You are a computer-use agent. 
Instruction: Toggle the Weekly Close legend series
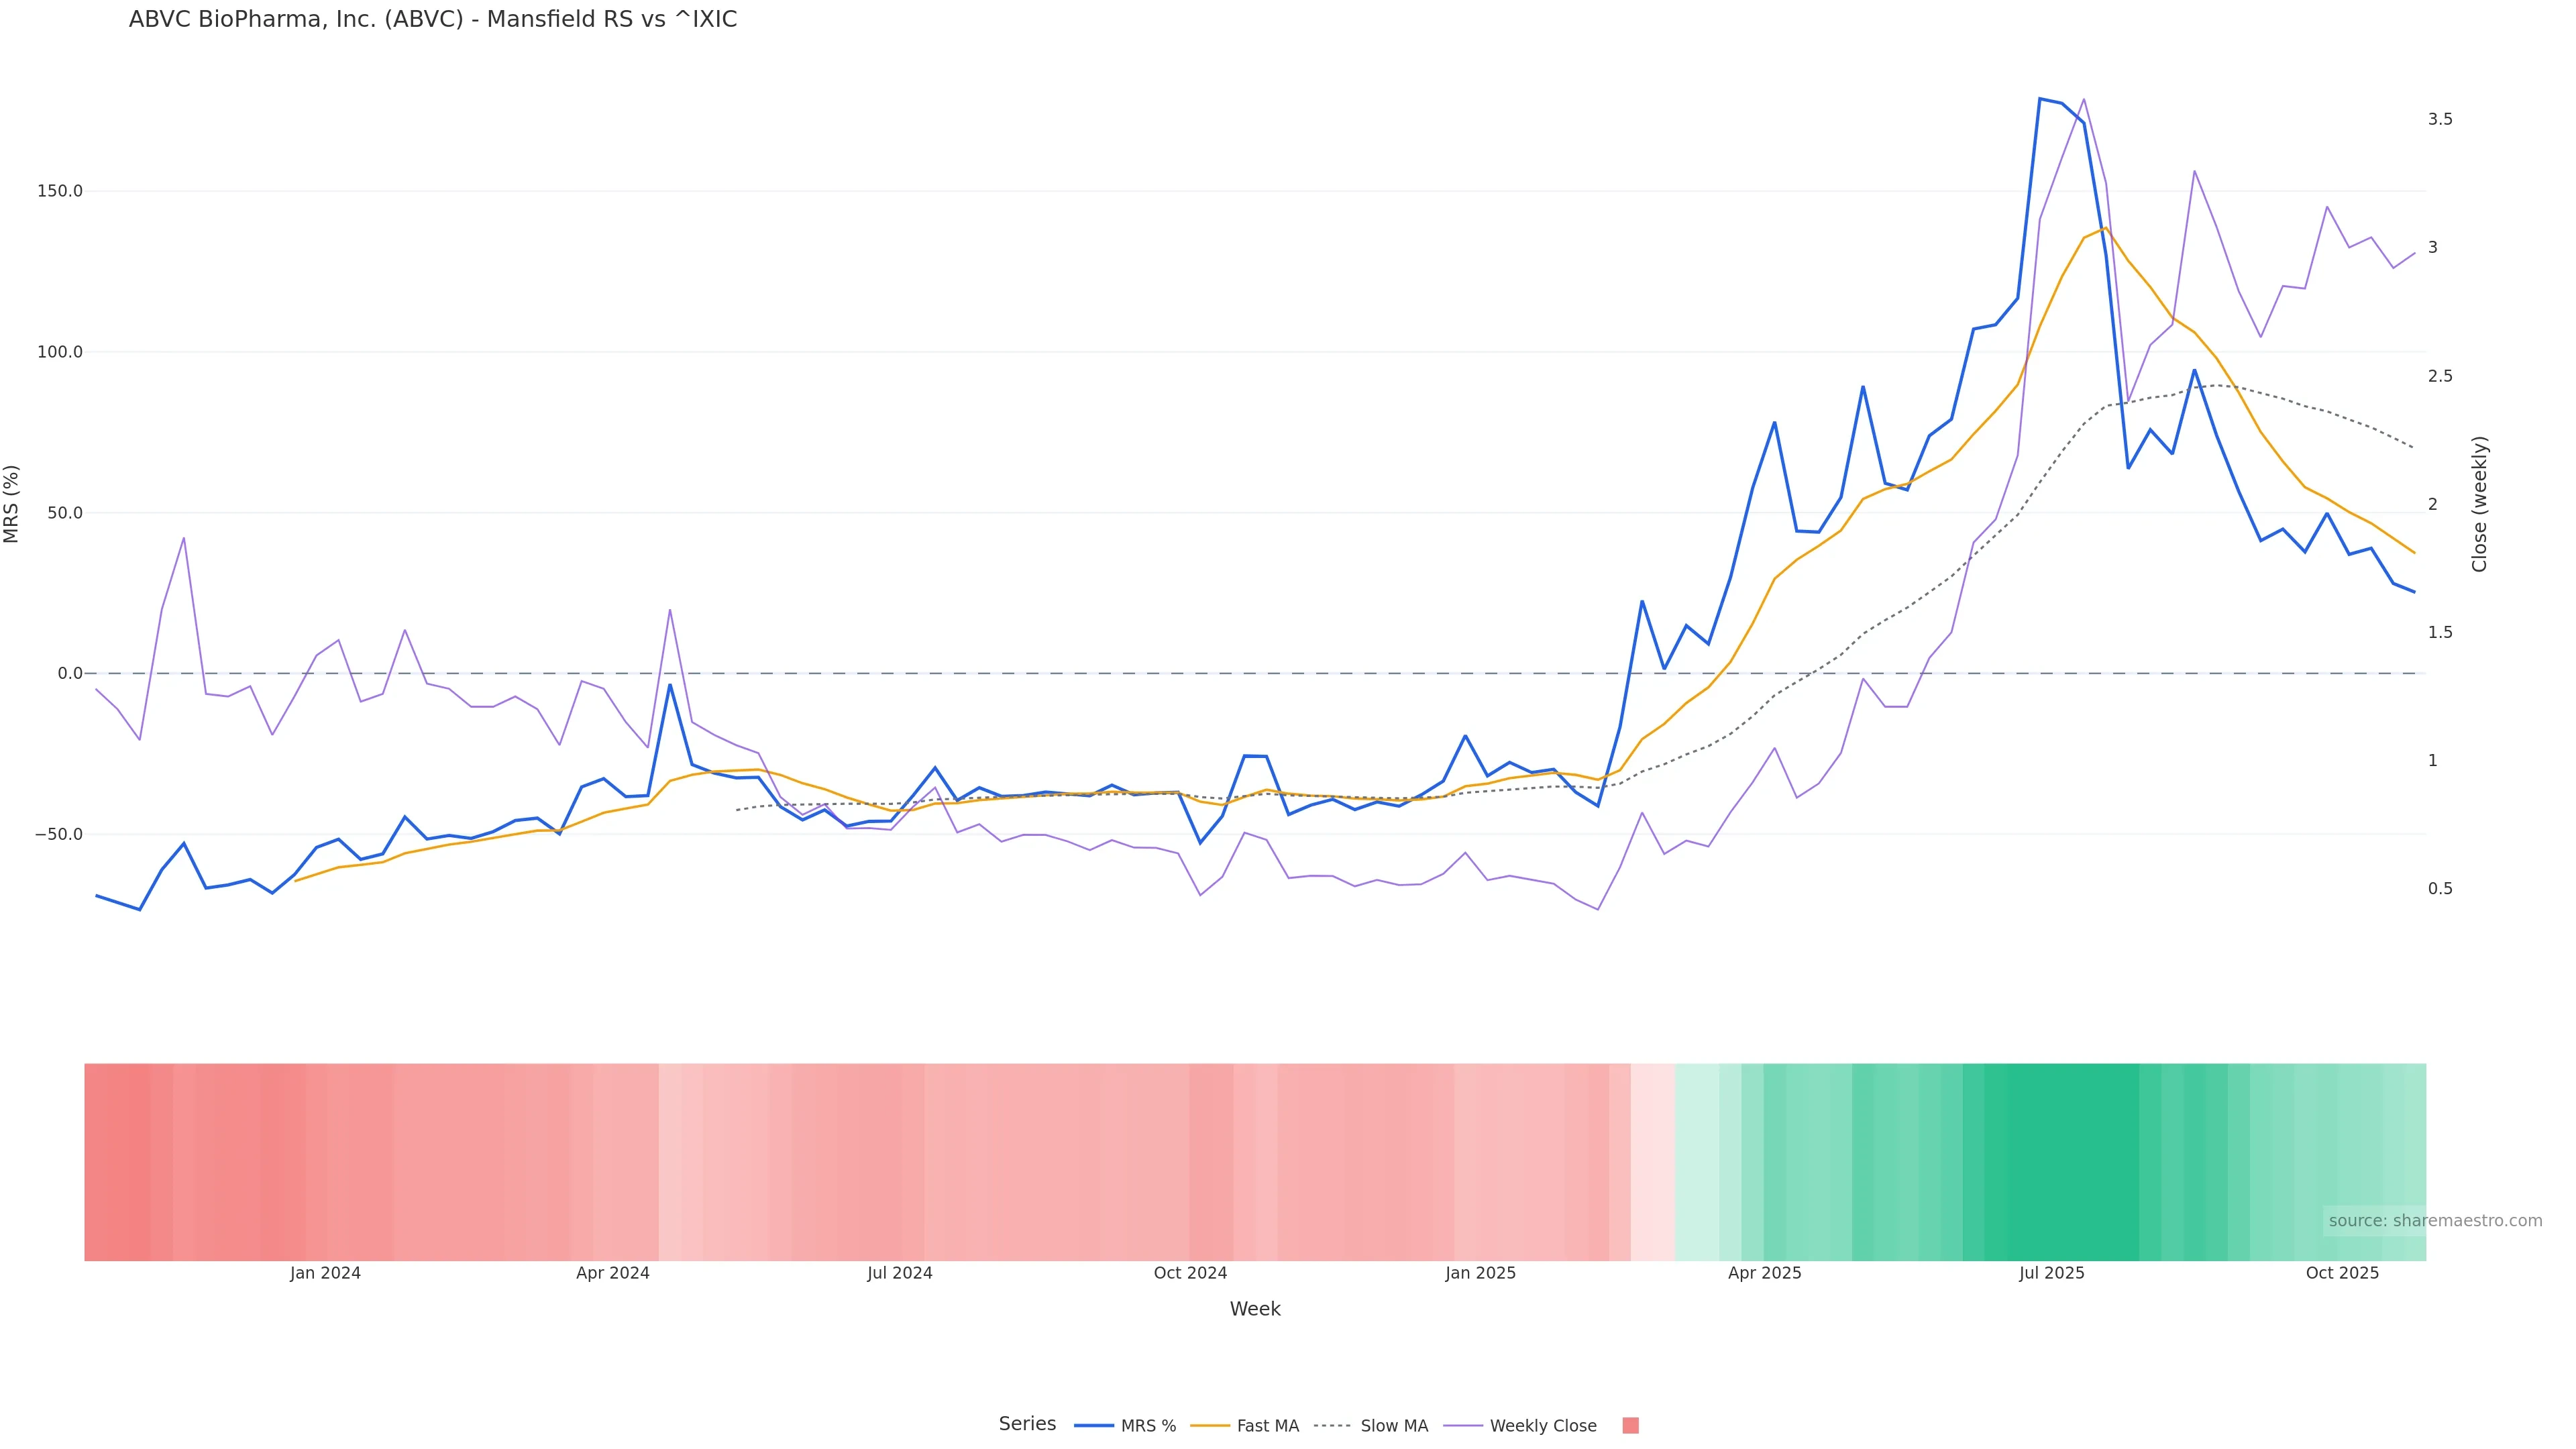pos(1542,1426)
